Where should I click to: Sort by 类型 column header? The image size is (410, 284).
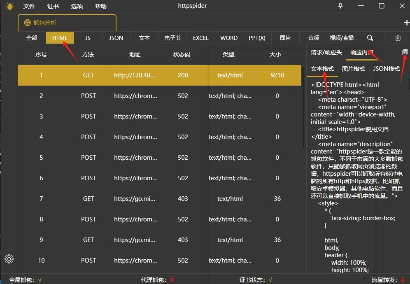(x=228, y=54)
